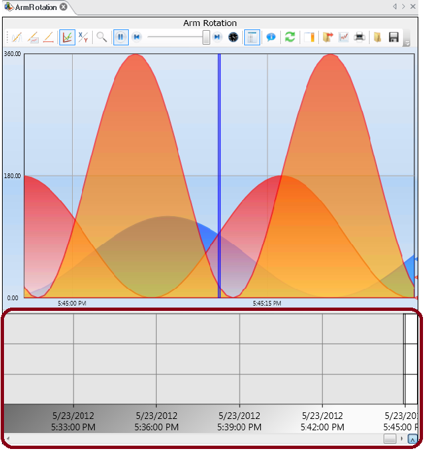Image resolution: width=425 pixels, height=451 pixels.
Task: Click the tab list right arrow
Action: (x=404, y=7)
